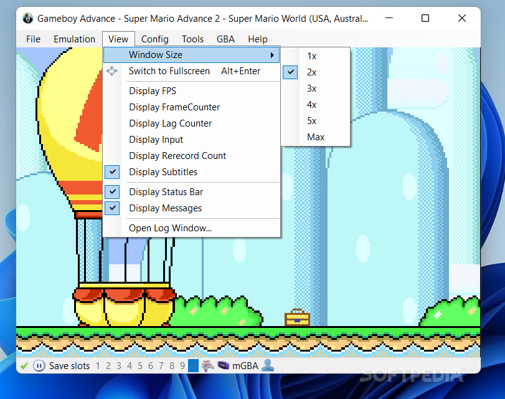This screenshot has width=505, height=399.
Task: Choose Open Log Window
Action: pos(191,228)
